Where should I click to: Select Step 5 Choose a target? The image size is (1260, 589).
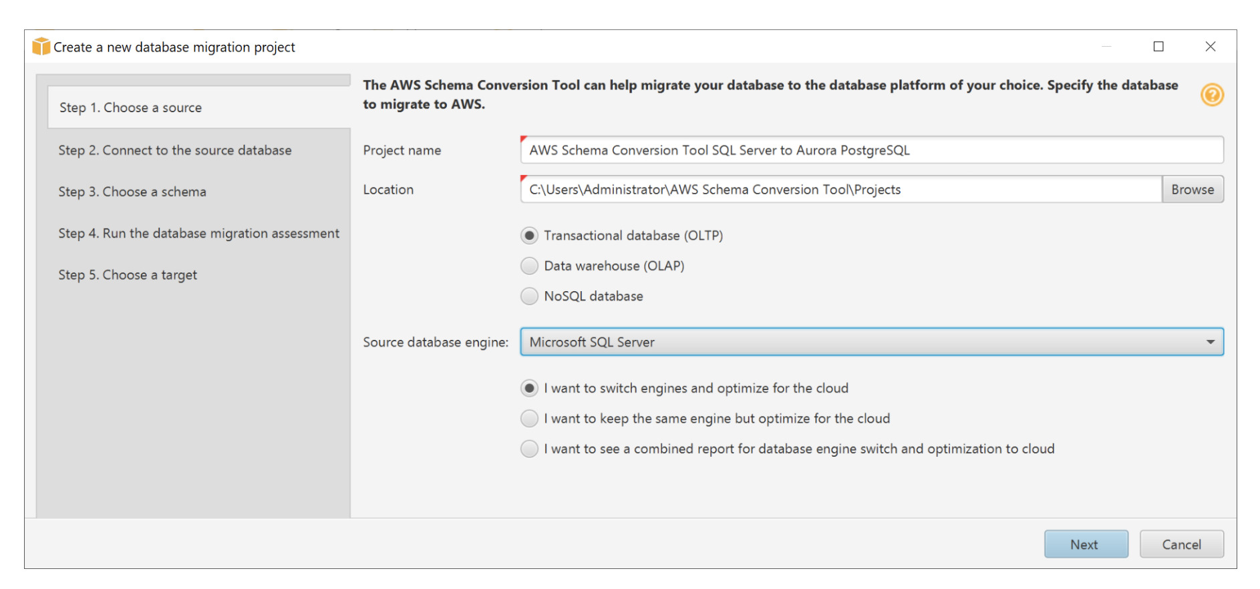pyautogui.click(x=128, y=275)
